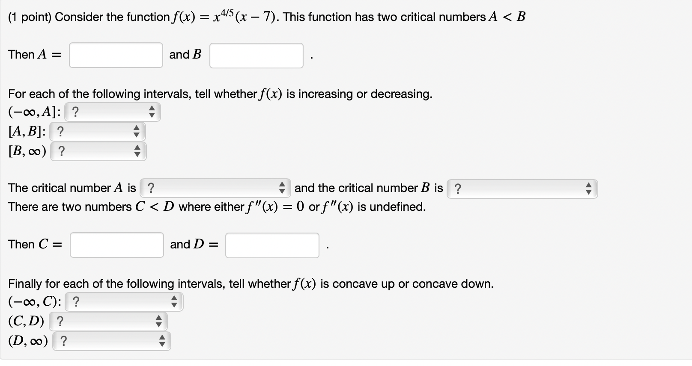Click the input field for D
Screen dimensions: 692x366
[272, 245]
